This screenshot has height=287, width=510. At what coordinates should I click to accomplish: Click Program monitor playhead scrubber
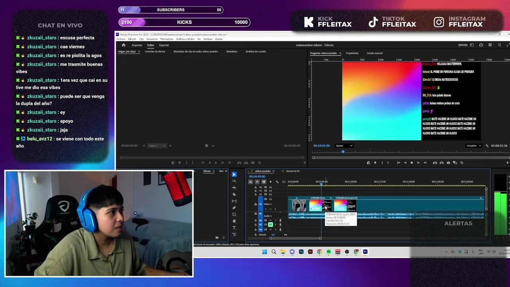click(343, 152)
